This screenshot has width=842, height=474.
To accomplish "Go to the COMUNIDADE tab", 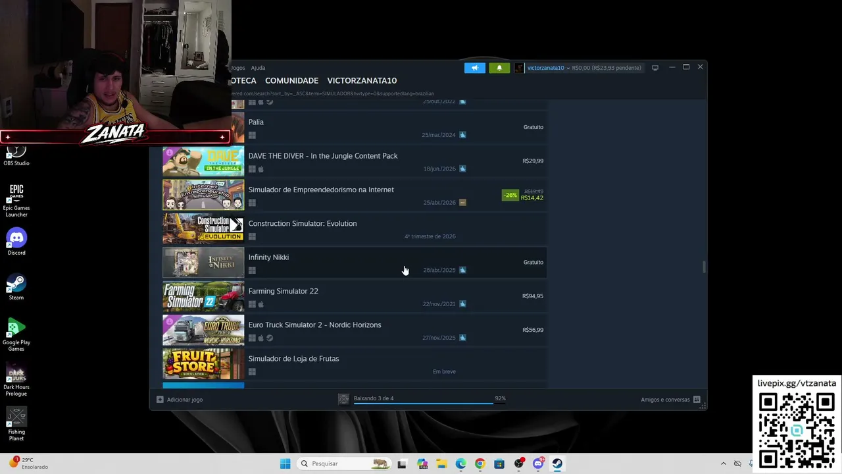I will pyautogui.click(x=291, y=80).
